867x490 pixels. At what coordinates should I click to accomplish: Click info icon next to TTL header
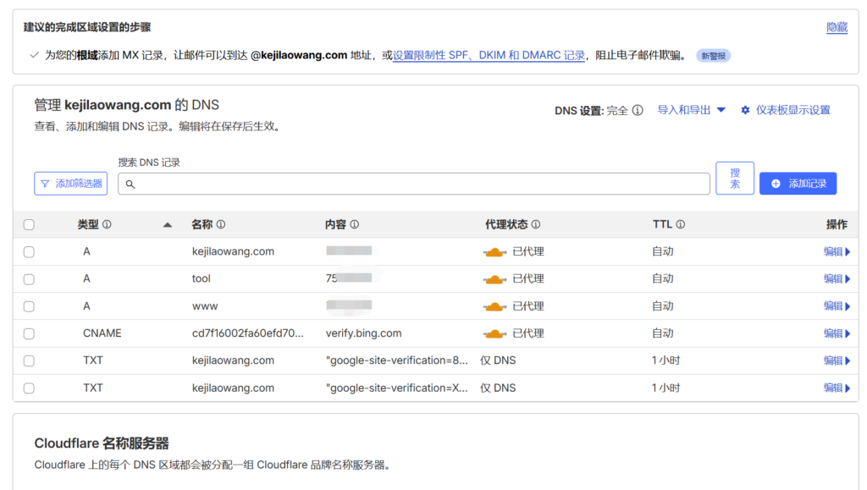coord(681,224)
